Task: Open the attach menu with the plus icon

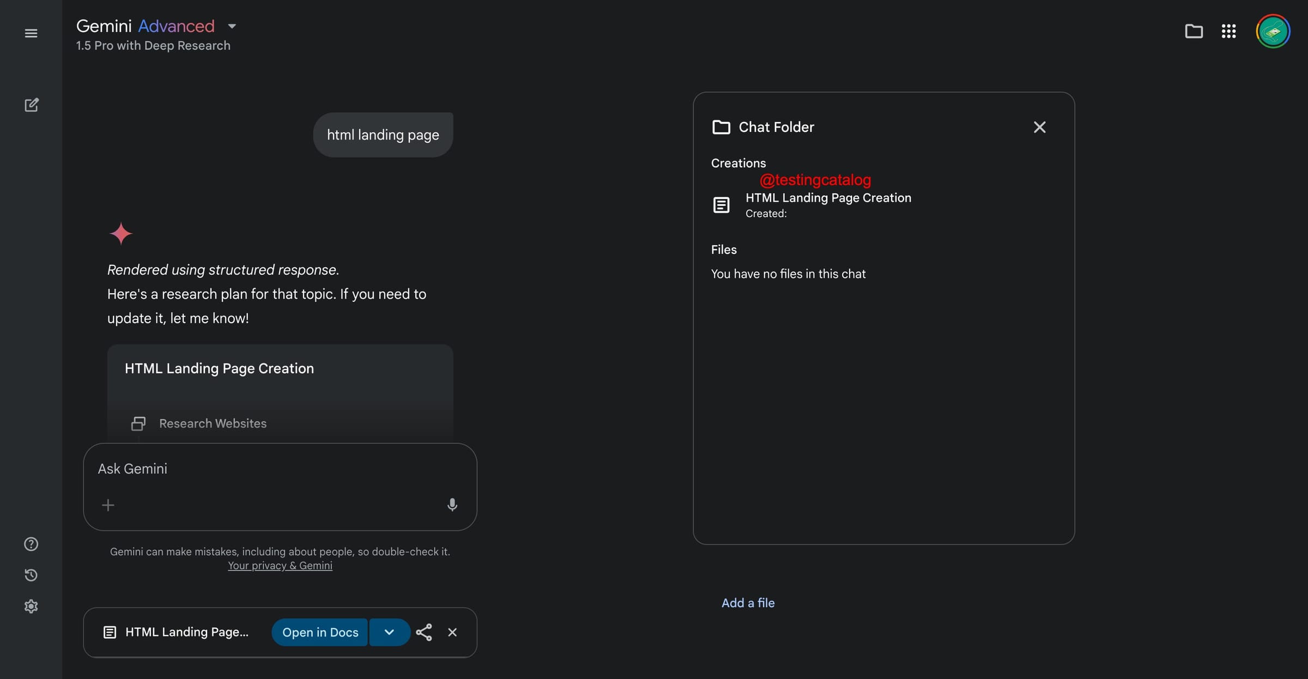Action: pos(108,505)
